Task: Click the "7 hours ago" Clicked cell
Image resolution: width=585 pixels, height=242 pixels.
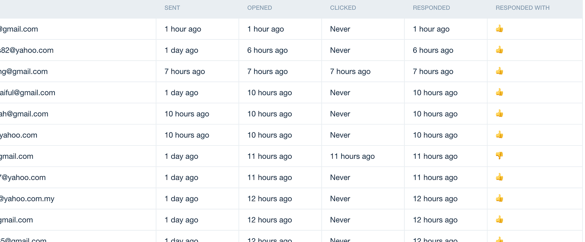Action: [350, 72]
